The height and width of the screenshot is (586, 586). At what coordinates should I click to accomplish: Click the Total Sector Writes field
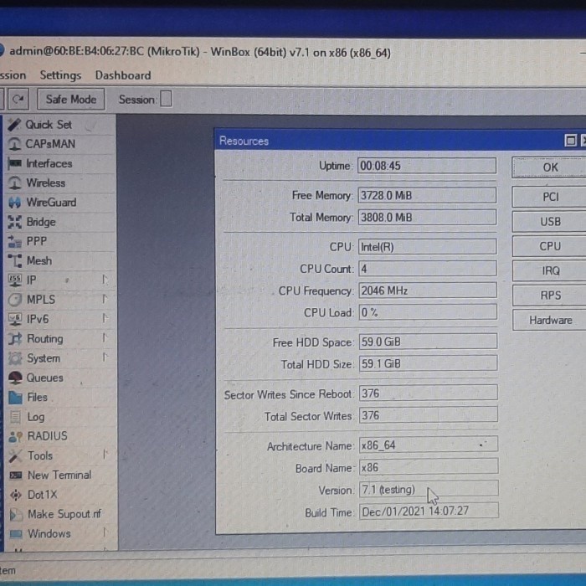pyautogui.click(x=429, y=415)
